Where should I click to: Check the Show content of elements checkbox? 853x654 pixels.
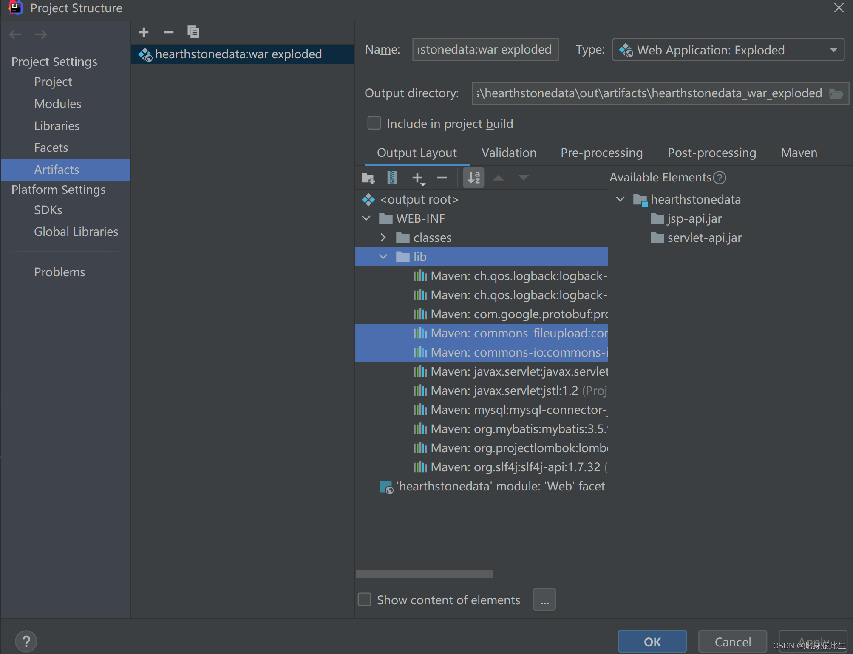[365, 600]
